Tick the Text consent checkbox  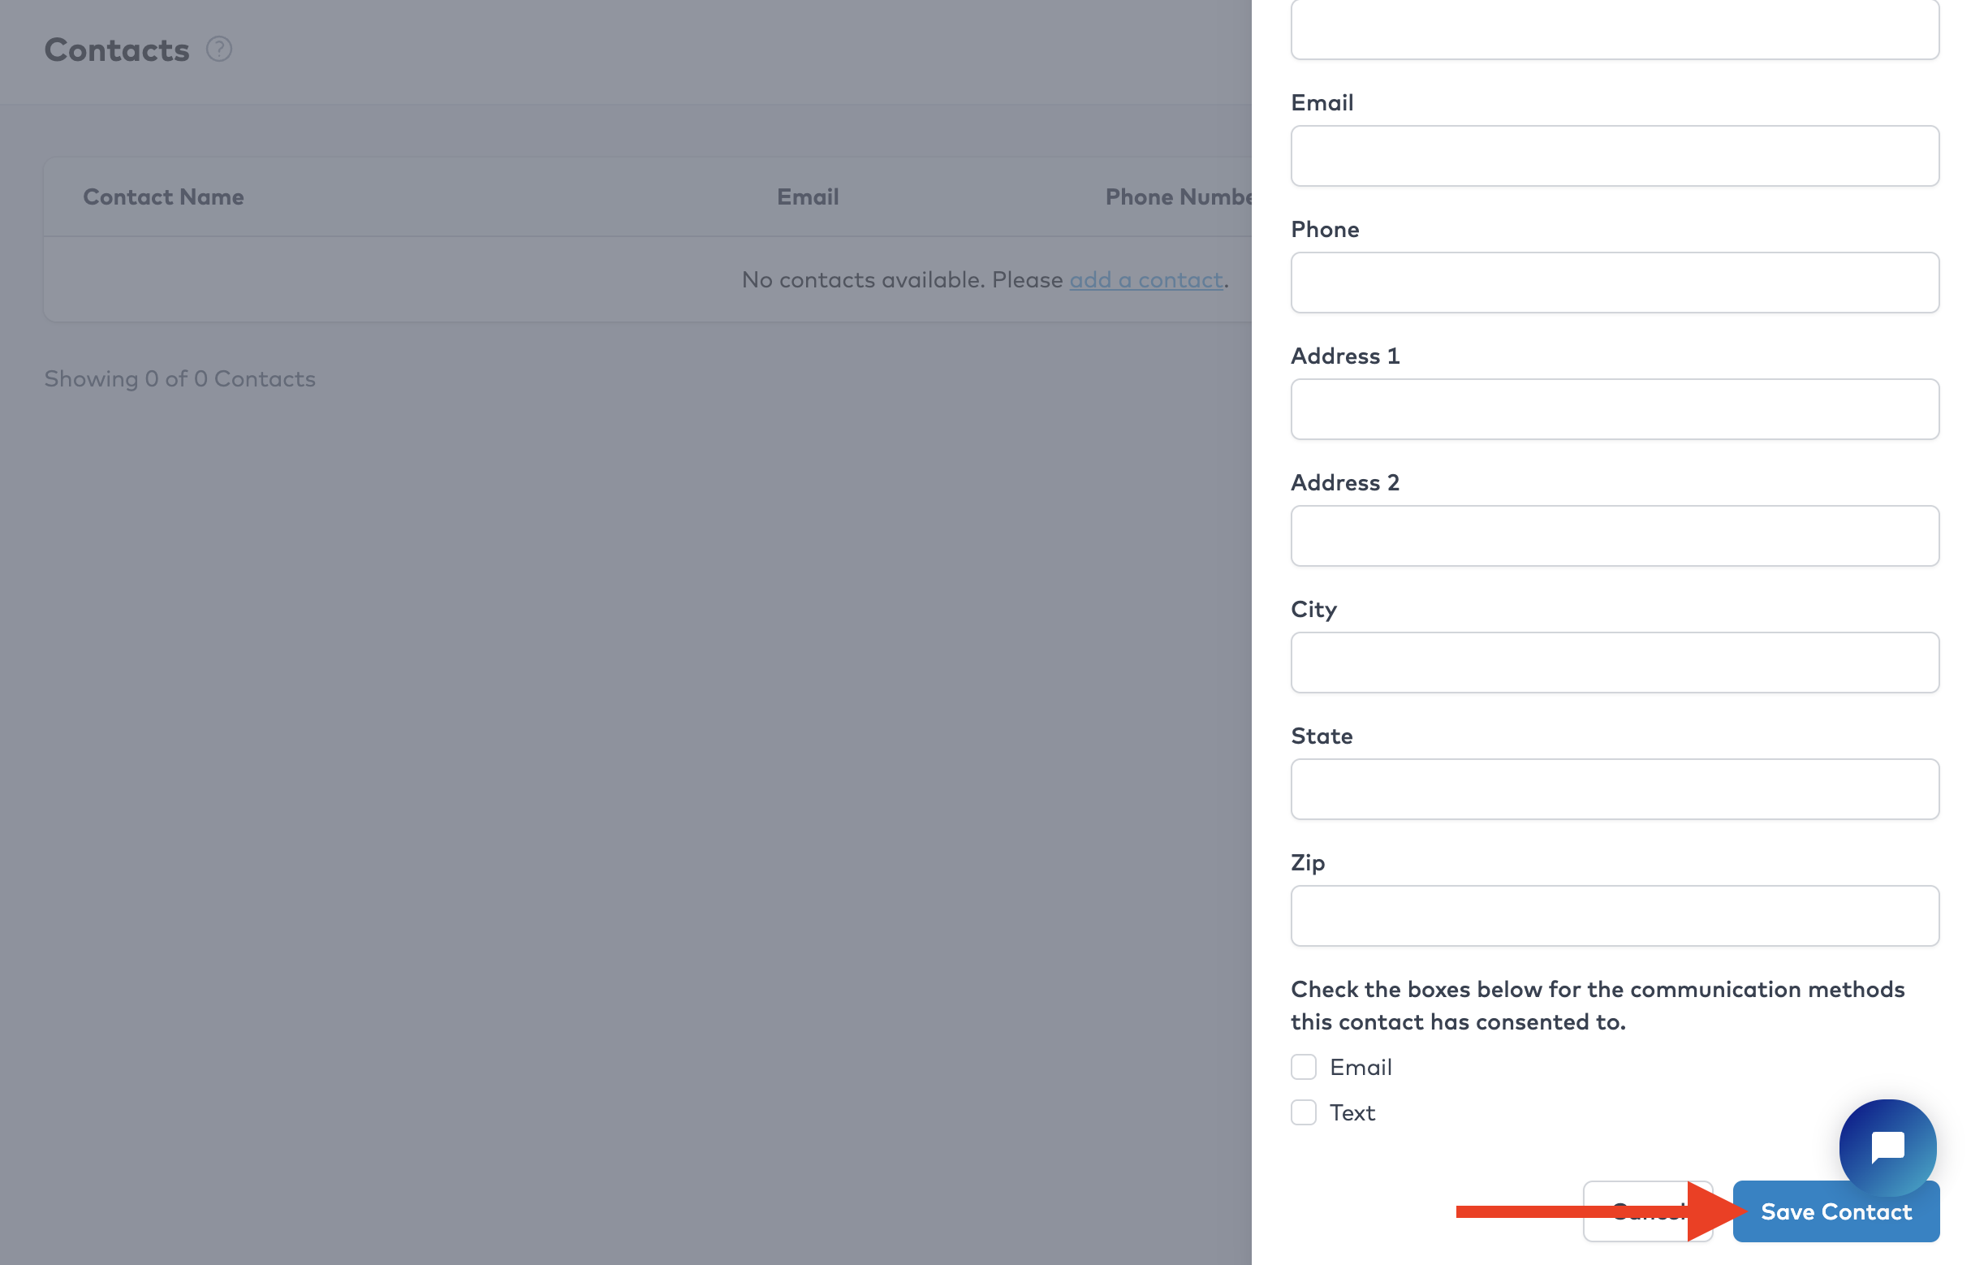tap(1304, 1112)
